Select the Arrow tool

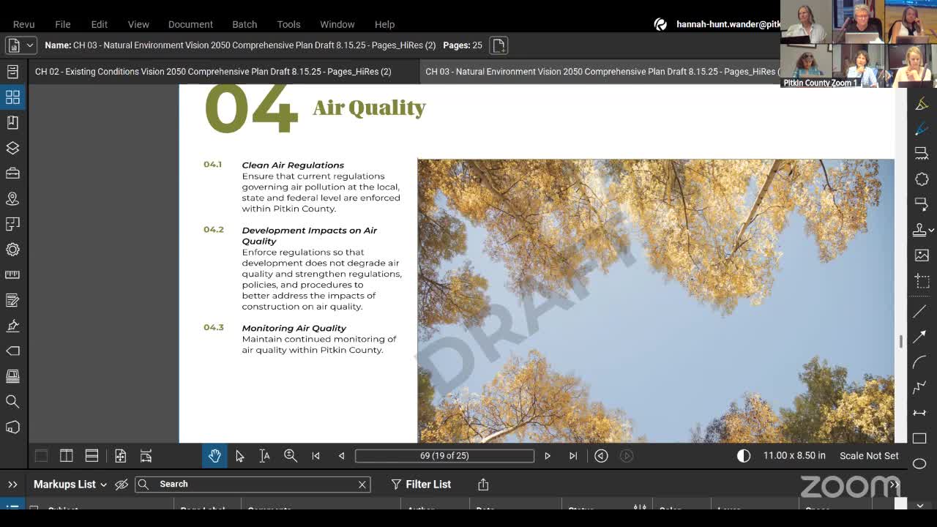pos(920,337)
